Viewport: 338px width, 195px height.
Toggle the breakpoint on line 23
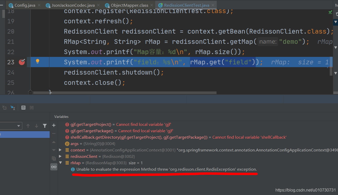coord(22,62)
